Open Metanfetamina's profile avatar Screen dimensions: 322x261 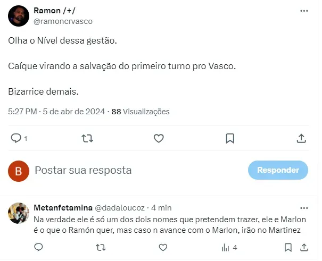(19, 213)
